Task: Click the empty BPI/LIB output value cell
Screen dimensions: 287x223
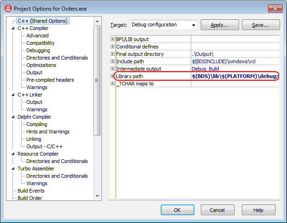Action: click(x=235, y=39)
